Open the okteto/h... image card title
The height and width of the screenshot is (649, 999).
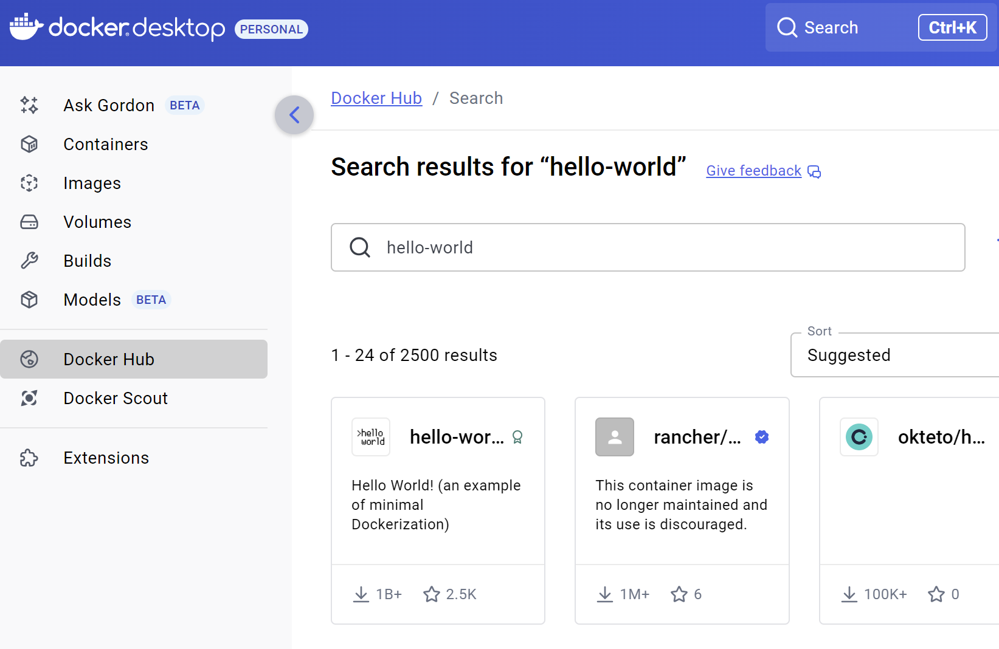(941, 437)
